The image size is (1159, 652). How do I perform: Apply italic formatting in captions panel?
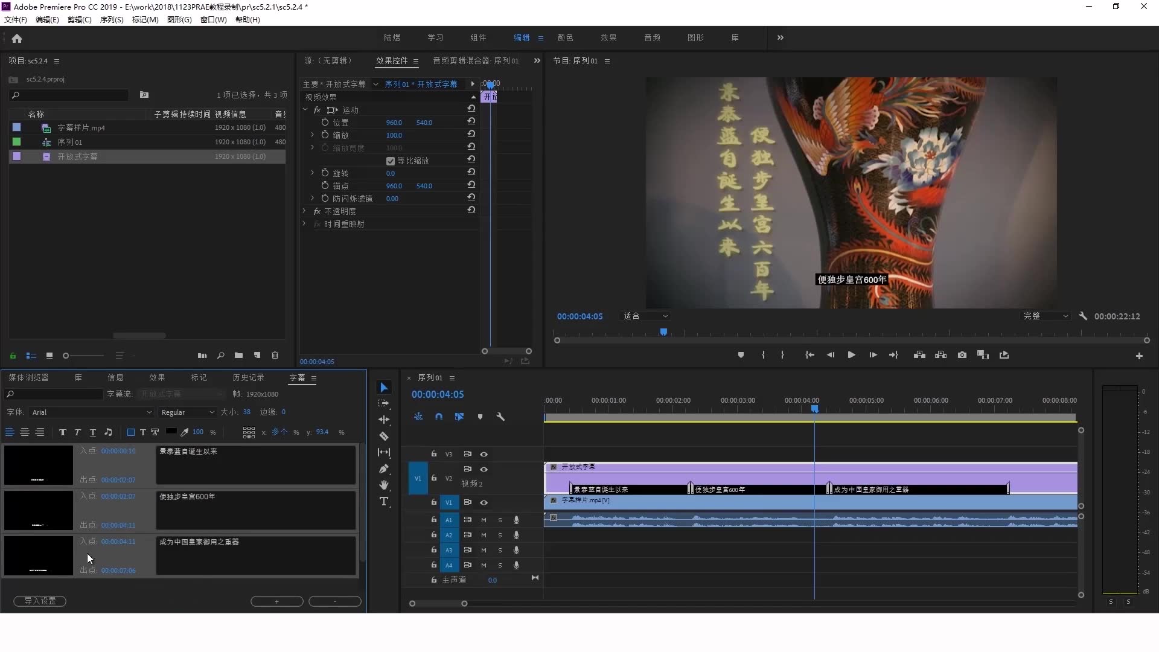tap(77, 432)
